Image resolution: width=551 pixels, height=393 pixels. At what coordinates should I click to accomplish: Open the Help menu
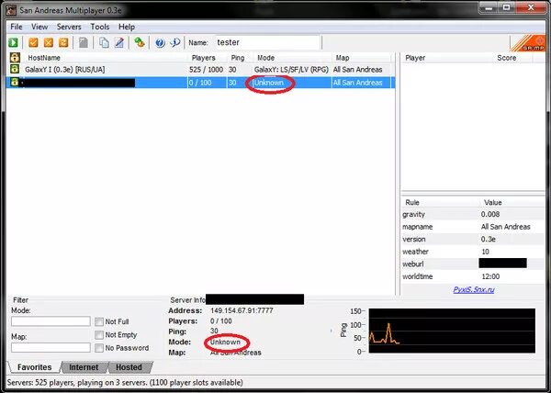(x=127, y=27)
